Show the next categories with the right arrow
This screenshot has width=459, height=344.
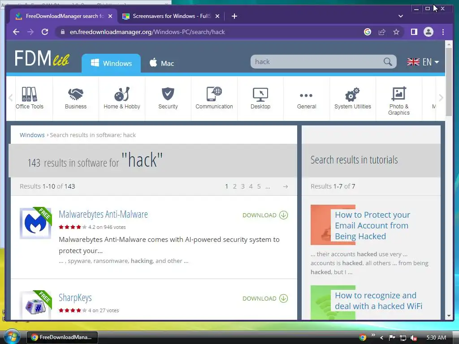pos(441,98)
